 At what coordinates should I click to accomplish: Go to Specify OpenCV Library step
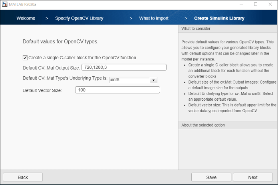[79, 18]
